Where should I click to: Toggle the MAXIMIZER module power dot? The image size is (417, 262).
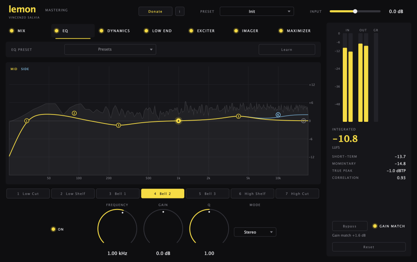[x=281, y=31]
